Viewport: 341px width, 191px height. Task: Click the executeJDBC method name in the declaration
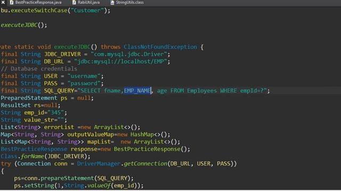(x=72, y=47)
